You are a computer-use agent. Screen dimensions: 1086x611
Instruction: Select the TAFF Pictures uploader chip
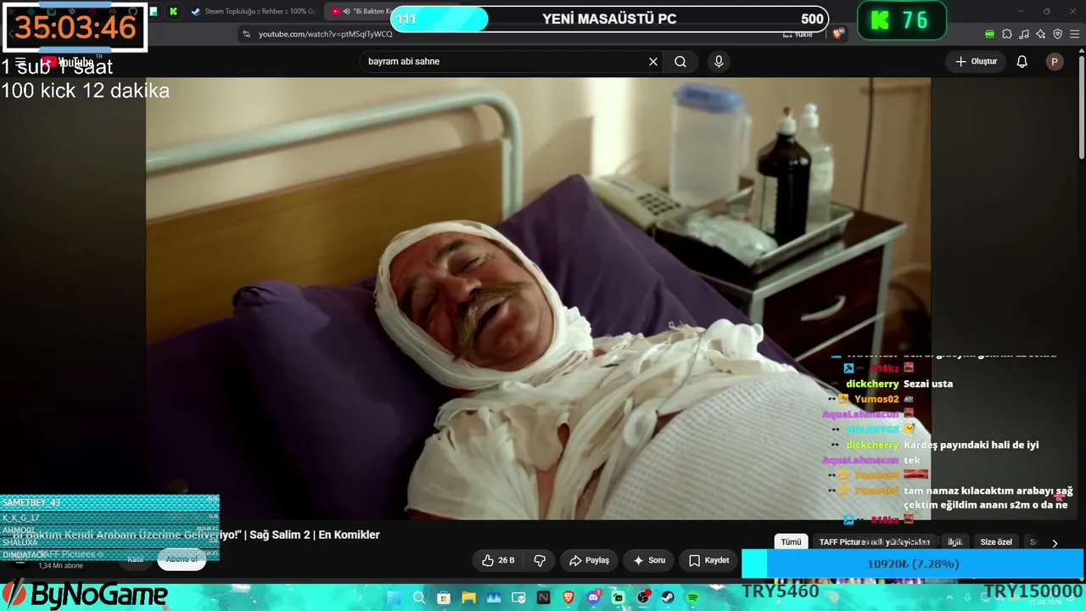874,542
